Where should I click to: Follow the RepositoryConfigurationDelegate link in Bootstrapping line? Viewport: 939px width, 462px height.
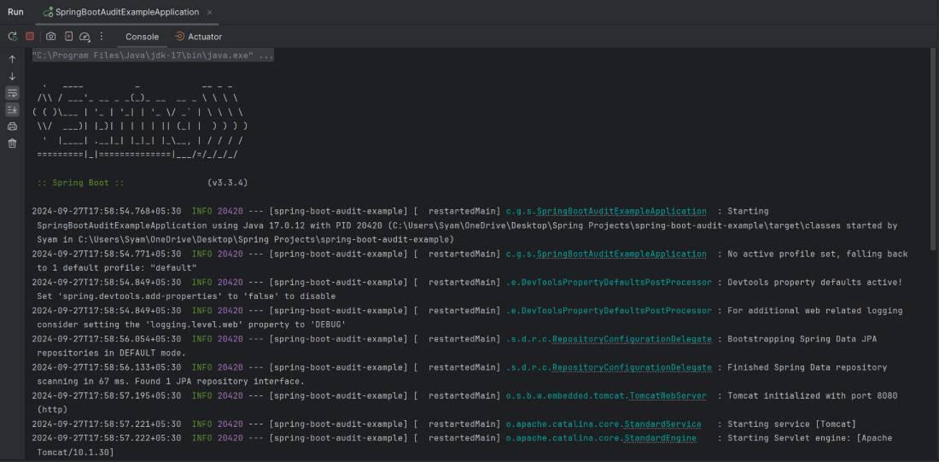tap(632, 339)
